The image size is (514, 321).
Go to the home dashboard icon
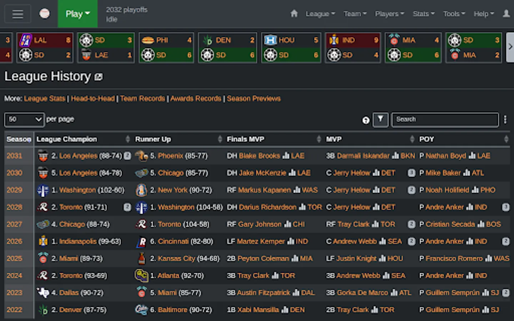coord(294,14)
